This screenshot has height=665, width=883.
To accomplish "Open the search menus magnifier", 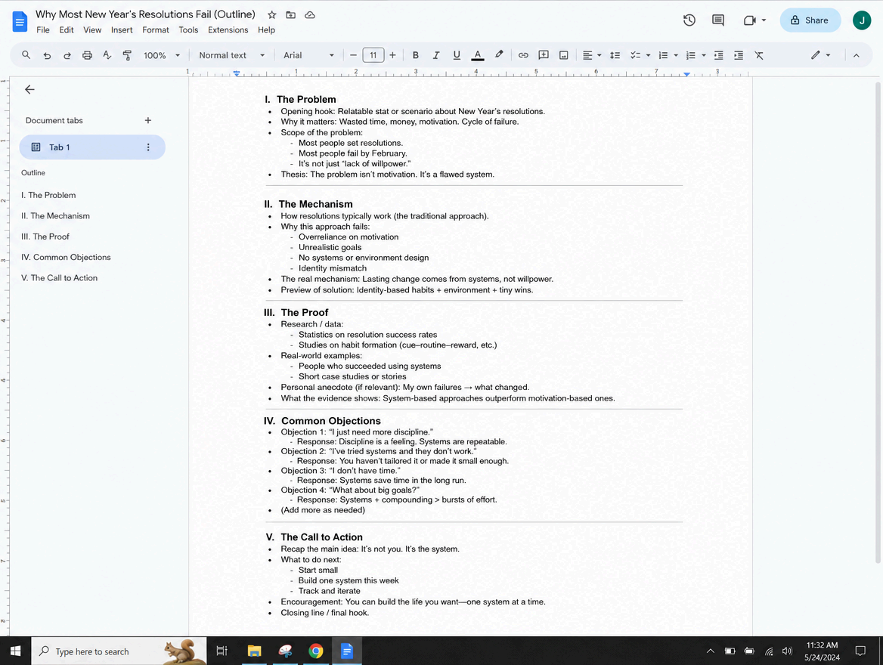I will tap(26, 55).
